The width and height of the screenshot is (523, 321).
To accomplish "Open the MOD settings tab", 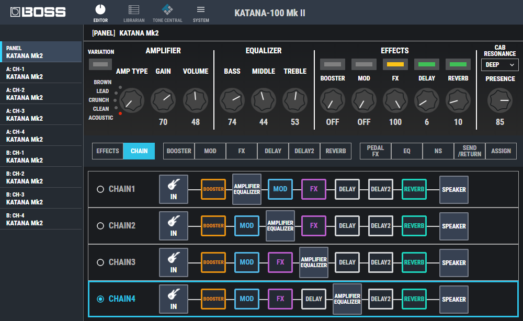I will click(x=210, y=151).
